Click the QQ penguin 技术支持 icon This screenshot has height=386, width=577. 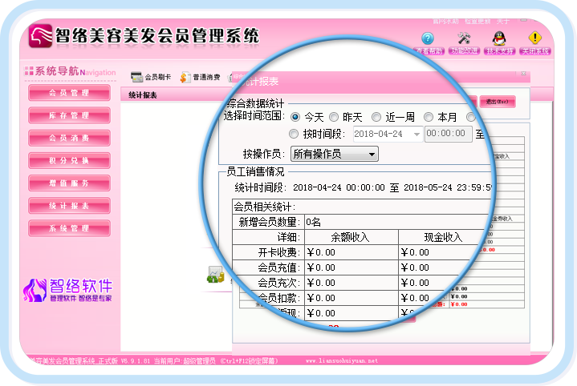click(499, 38)
